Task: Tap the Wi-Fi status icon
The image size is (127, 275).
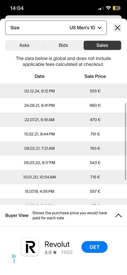Action: pos(109,8)
